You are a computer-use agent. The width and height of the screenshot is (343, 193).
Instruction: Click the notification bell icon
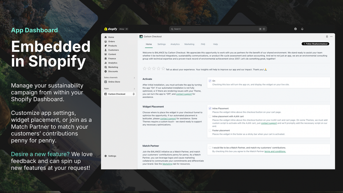pyautogui.click(x=302, y=29)
